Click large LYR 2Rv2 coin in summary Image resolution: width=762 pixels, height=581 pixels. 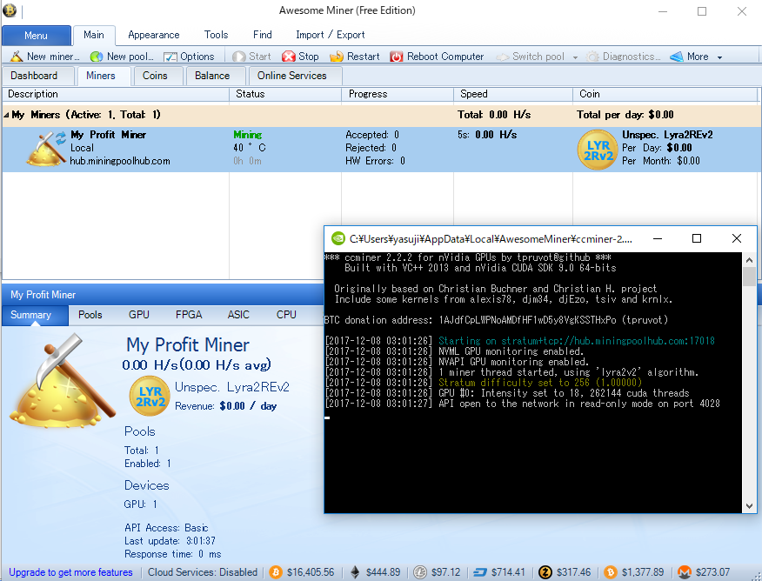coord(150,396)
